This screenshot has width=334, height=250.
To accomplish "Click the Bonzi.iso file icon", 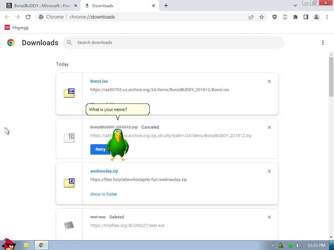I will [69, 93].
